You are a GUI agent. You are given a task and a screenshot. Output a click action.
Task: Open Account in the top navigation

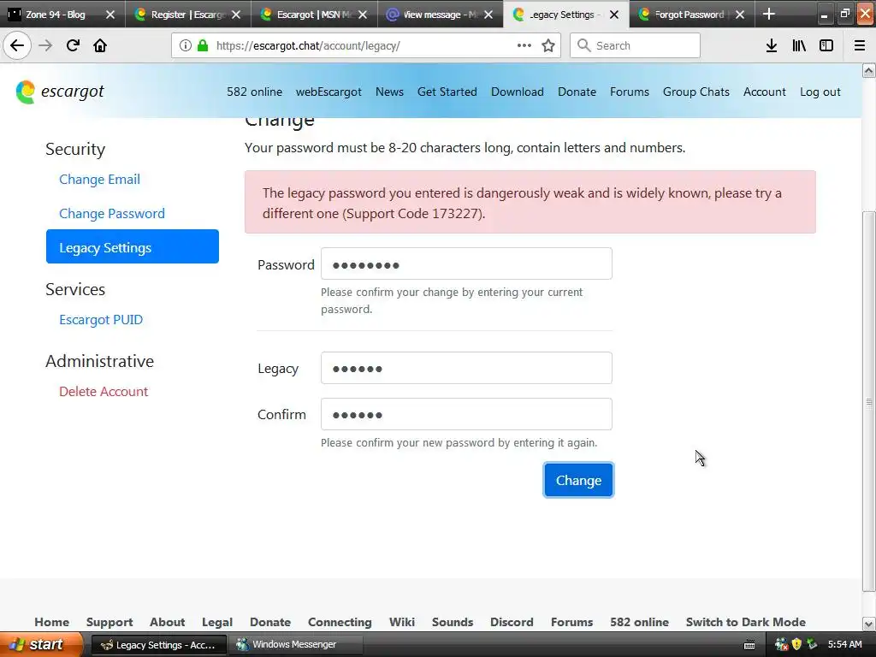pos(764,92)
